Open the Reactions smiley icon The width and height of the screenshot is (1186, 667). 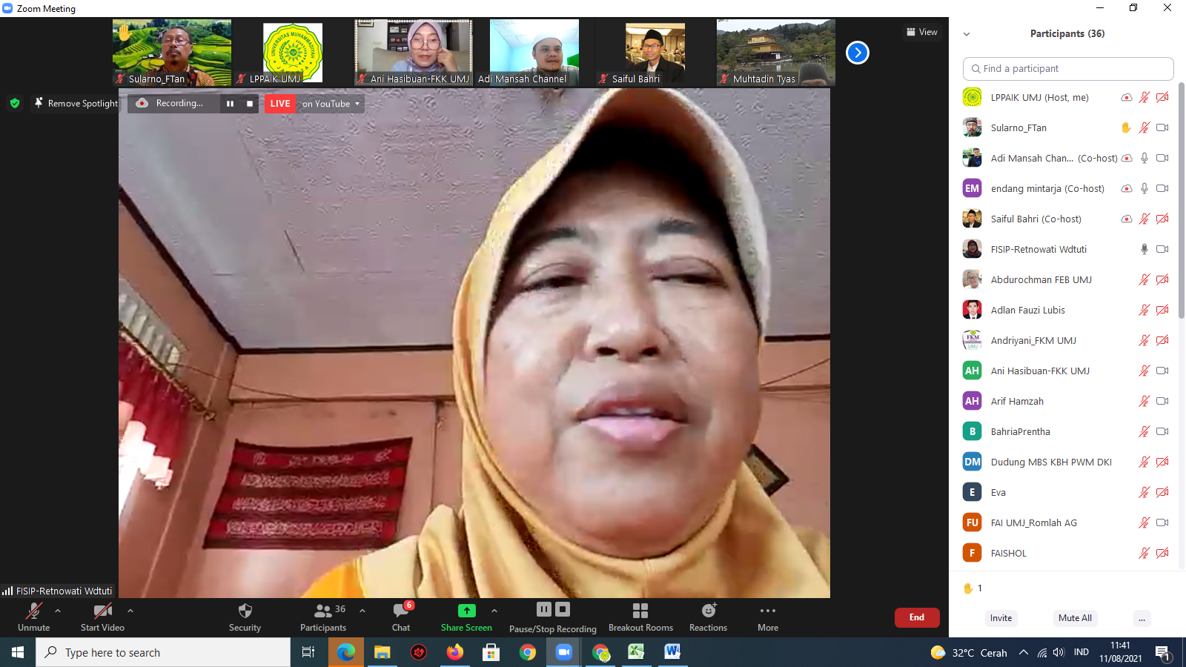(x=709, y=611)
